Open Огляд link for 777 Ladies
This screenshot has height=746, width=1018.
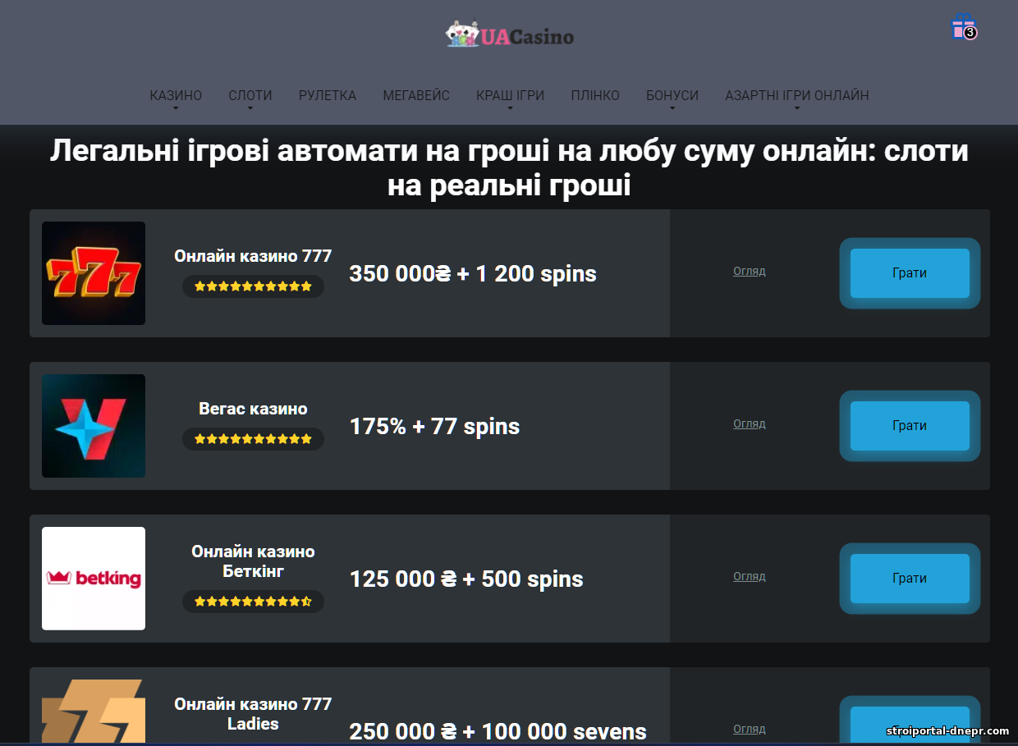pyautogui.click(x=750, y=729)
